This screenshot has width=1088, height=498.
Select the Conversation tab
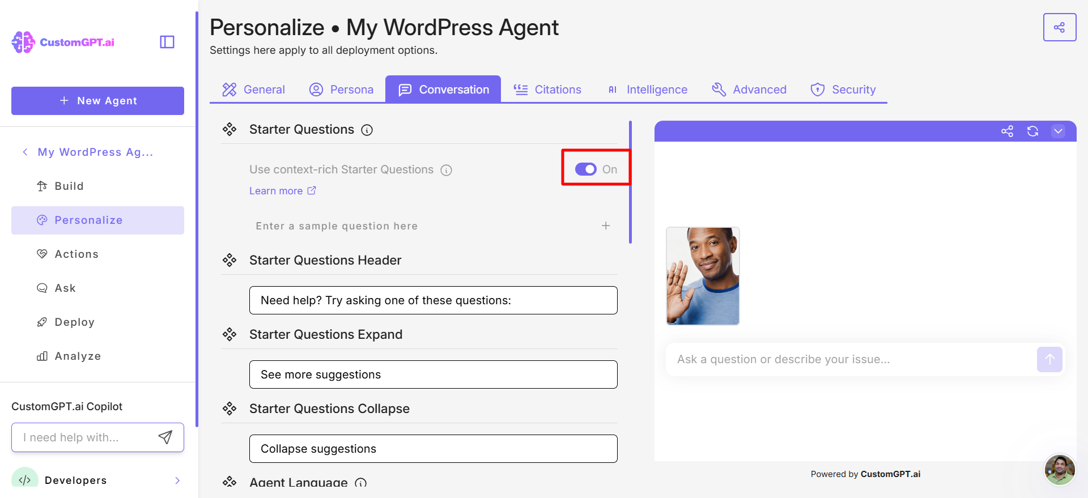443,90
